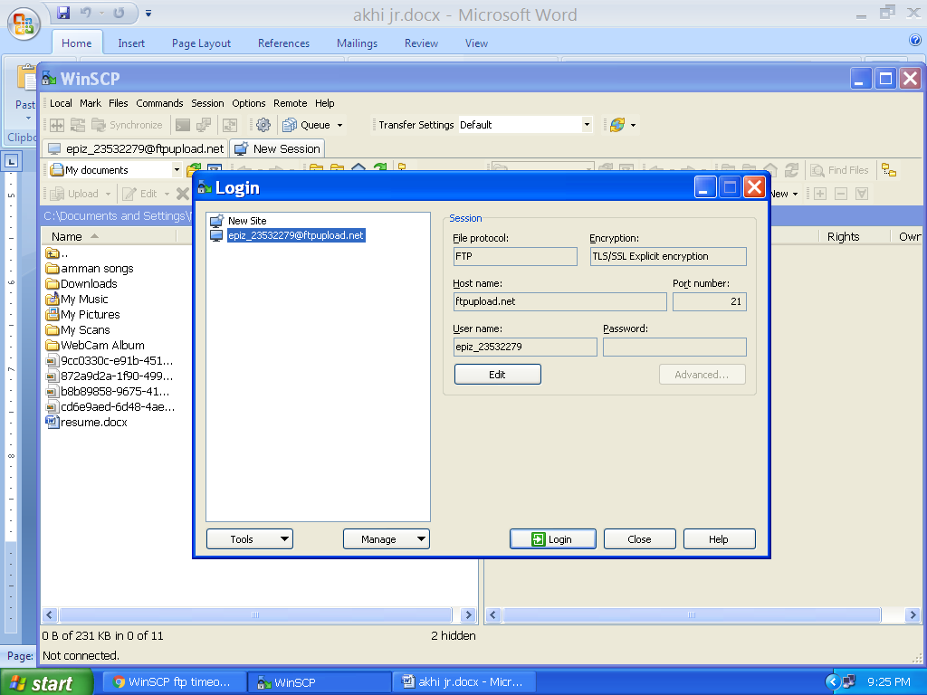
Task: Open resume.docx file in local panel
Action: click(x=87, y=422)
